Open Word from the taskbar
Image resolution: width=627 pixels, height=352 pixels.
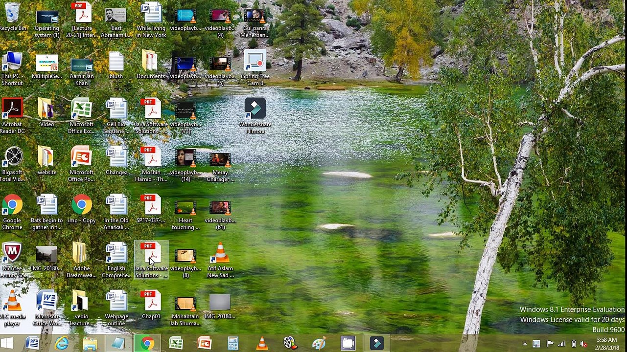tap(32, 343)
